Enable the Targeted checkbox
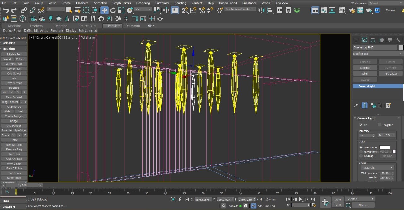This screenshot has height=210, width=404. pyautogui.click(x=379, y=125)
